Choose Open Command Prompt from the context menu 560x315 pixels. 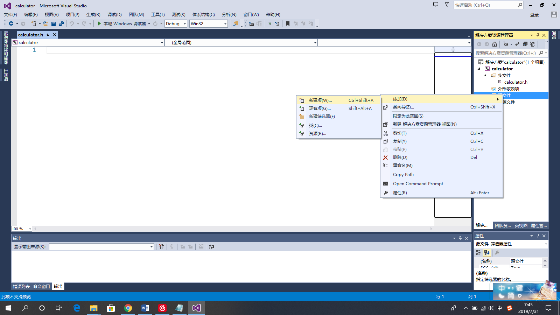click(418, 183)
